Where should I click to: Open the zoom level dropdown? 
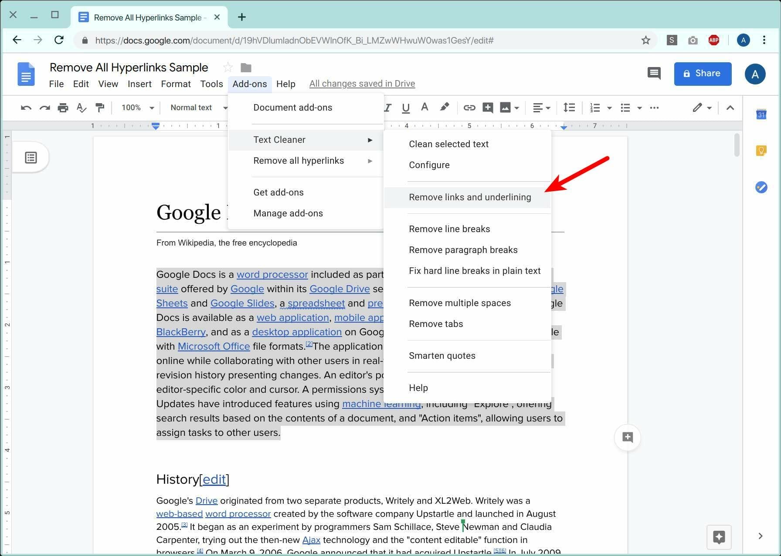click(137, 108)
